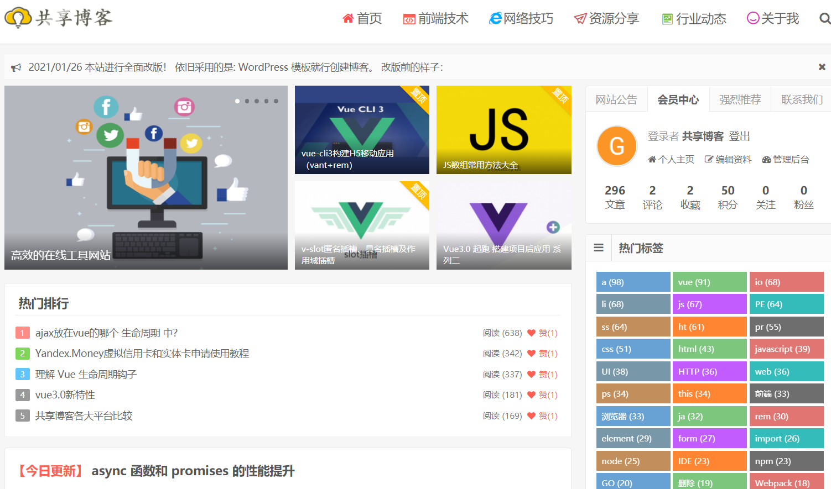Open vue3.0新特性 article link

click(x=65, y=395)
